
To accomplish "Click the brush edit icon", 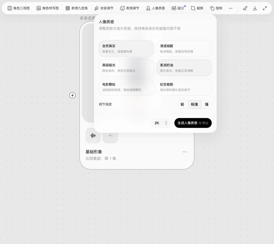I will [x=245, y=8].
